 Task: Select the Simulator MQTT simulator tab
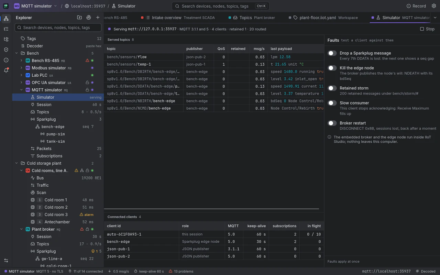click(400, 18)
